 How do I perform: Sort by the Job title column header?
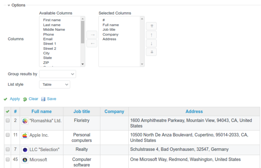point(82,112)
